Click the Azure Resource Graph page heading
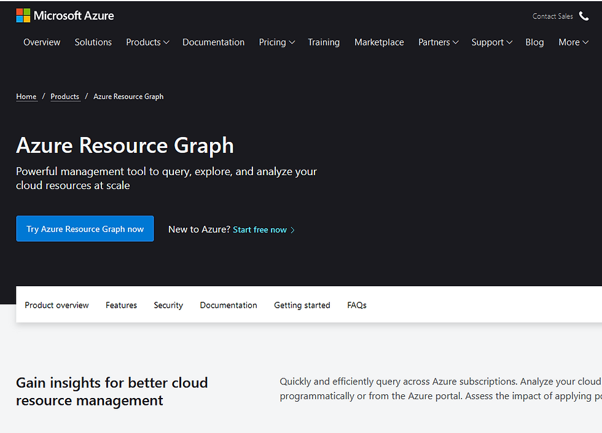 125,146
